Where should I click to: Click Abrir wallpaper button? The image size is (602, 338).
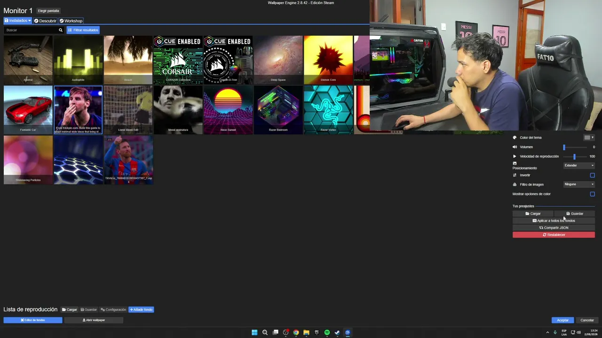click(94, 320)
